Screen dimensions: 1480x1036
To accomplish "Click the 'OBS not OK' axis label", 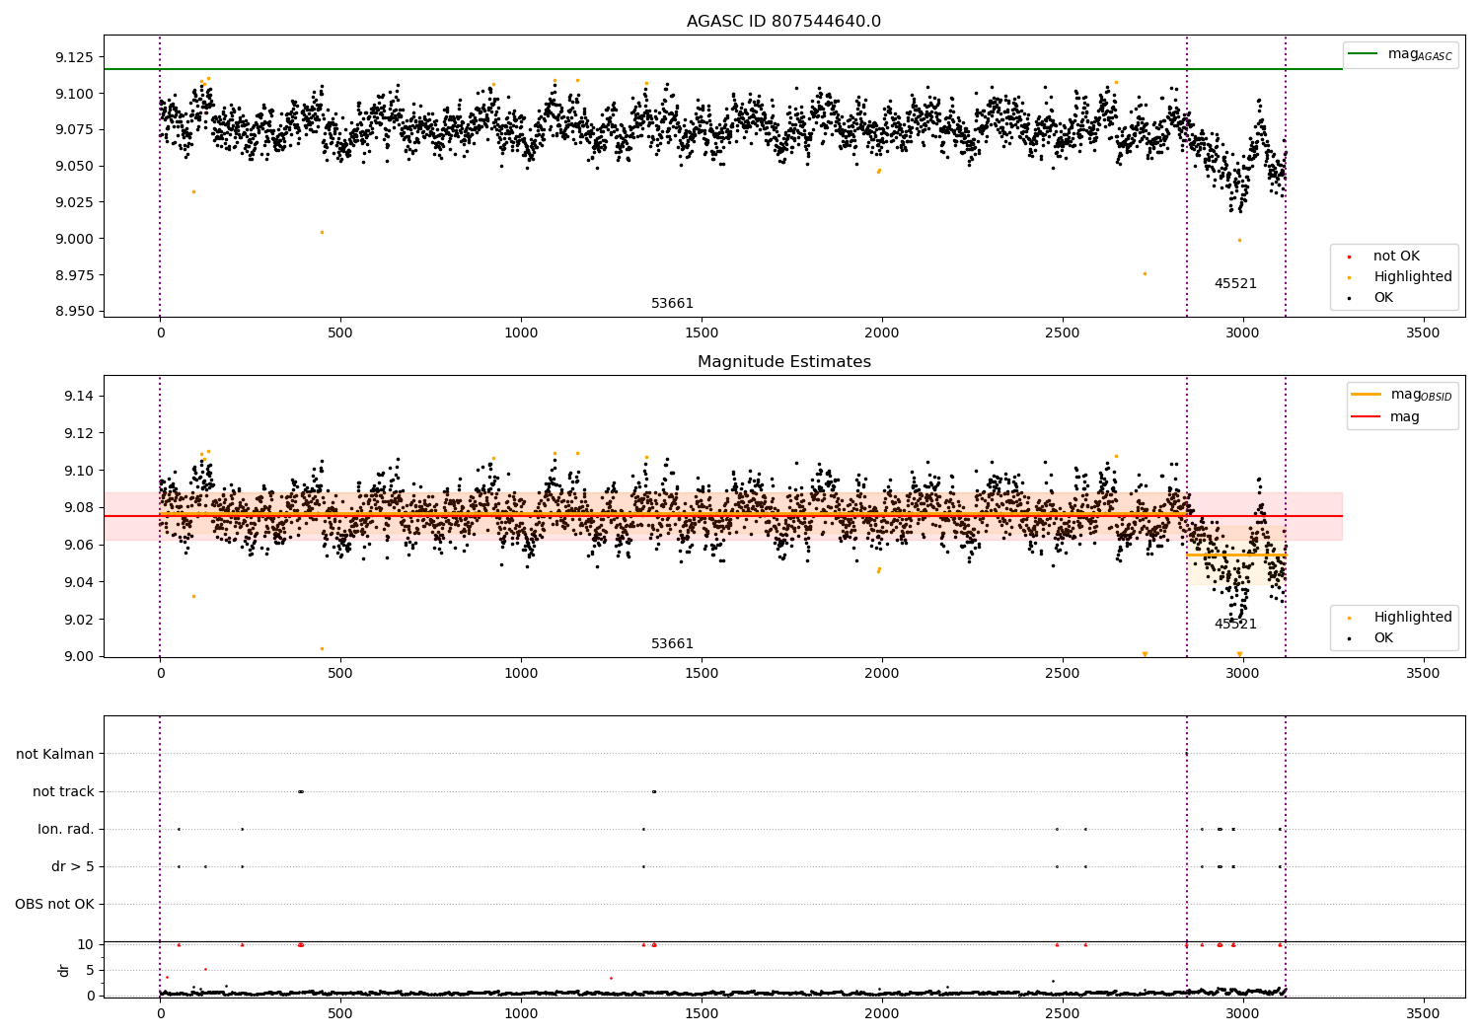I will (x=54, y=905).
